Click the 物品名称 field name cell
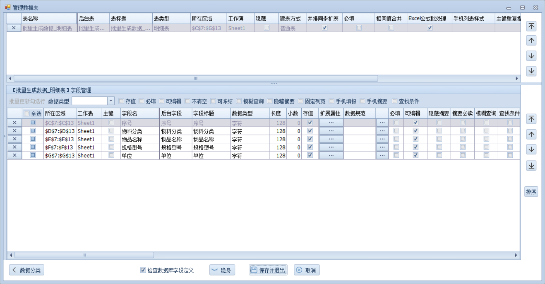This screenshot has width=545, height=284. tap(139, 139)
